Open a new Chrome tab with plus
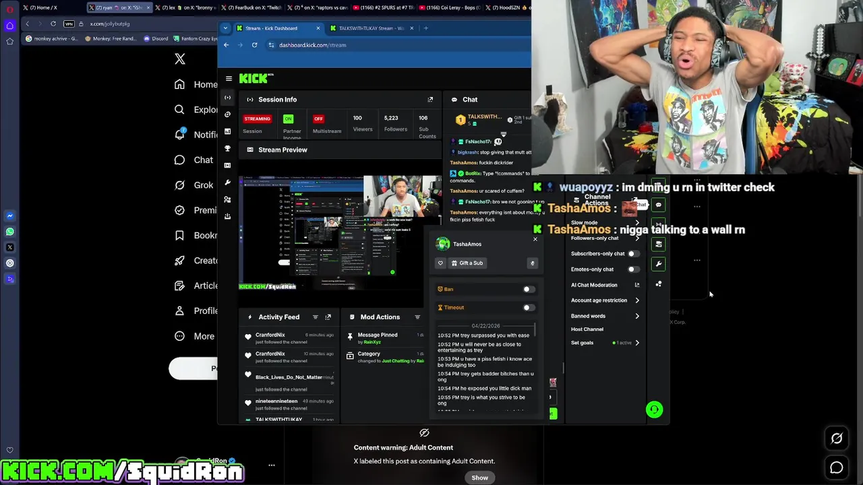Image resolution: width=863 pixels, height=485 pixels. point(425,28)
